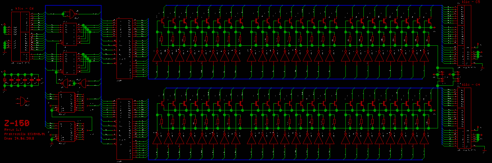Select the Z-150 schematic title text
This screenshot has width=492, height=163.
(17, 123)
